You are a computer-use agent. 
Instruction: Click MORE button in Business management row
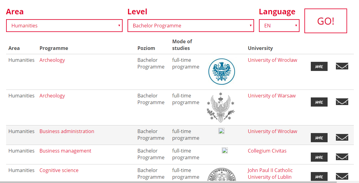[x=319, y=157]
